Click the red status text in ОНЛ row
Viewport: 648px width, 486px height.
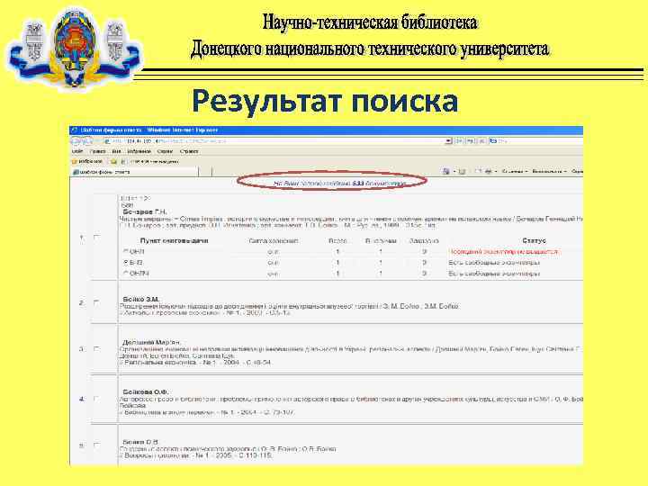pos(503,252)
